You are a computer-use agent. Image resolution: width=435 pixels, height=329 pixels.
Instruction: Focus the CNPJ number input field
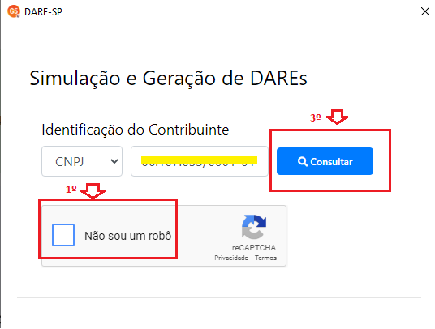[x=200, y=161]
